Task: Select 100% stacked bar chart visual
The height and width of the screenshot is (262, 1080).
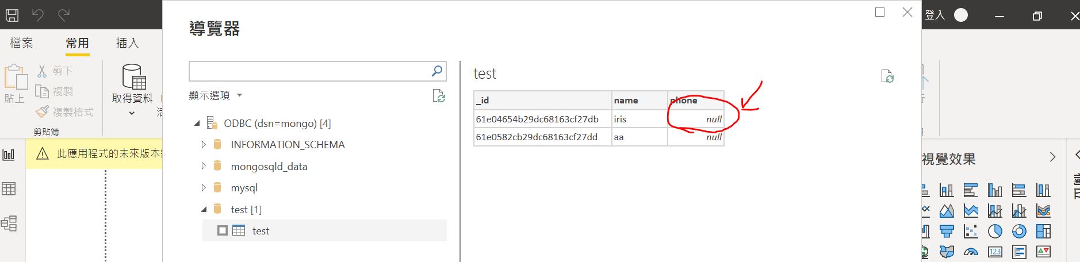Action: [x=1019, y=190]
